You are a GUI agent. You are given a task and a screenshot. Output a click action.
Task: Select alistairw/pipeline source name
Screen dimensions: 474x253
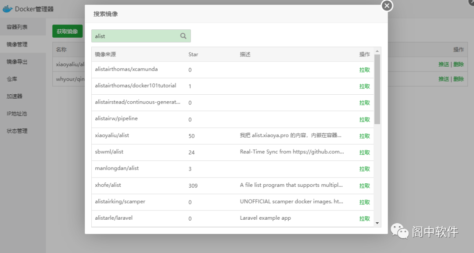tap(116, 119)
